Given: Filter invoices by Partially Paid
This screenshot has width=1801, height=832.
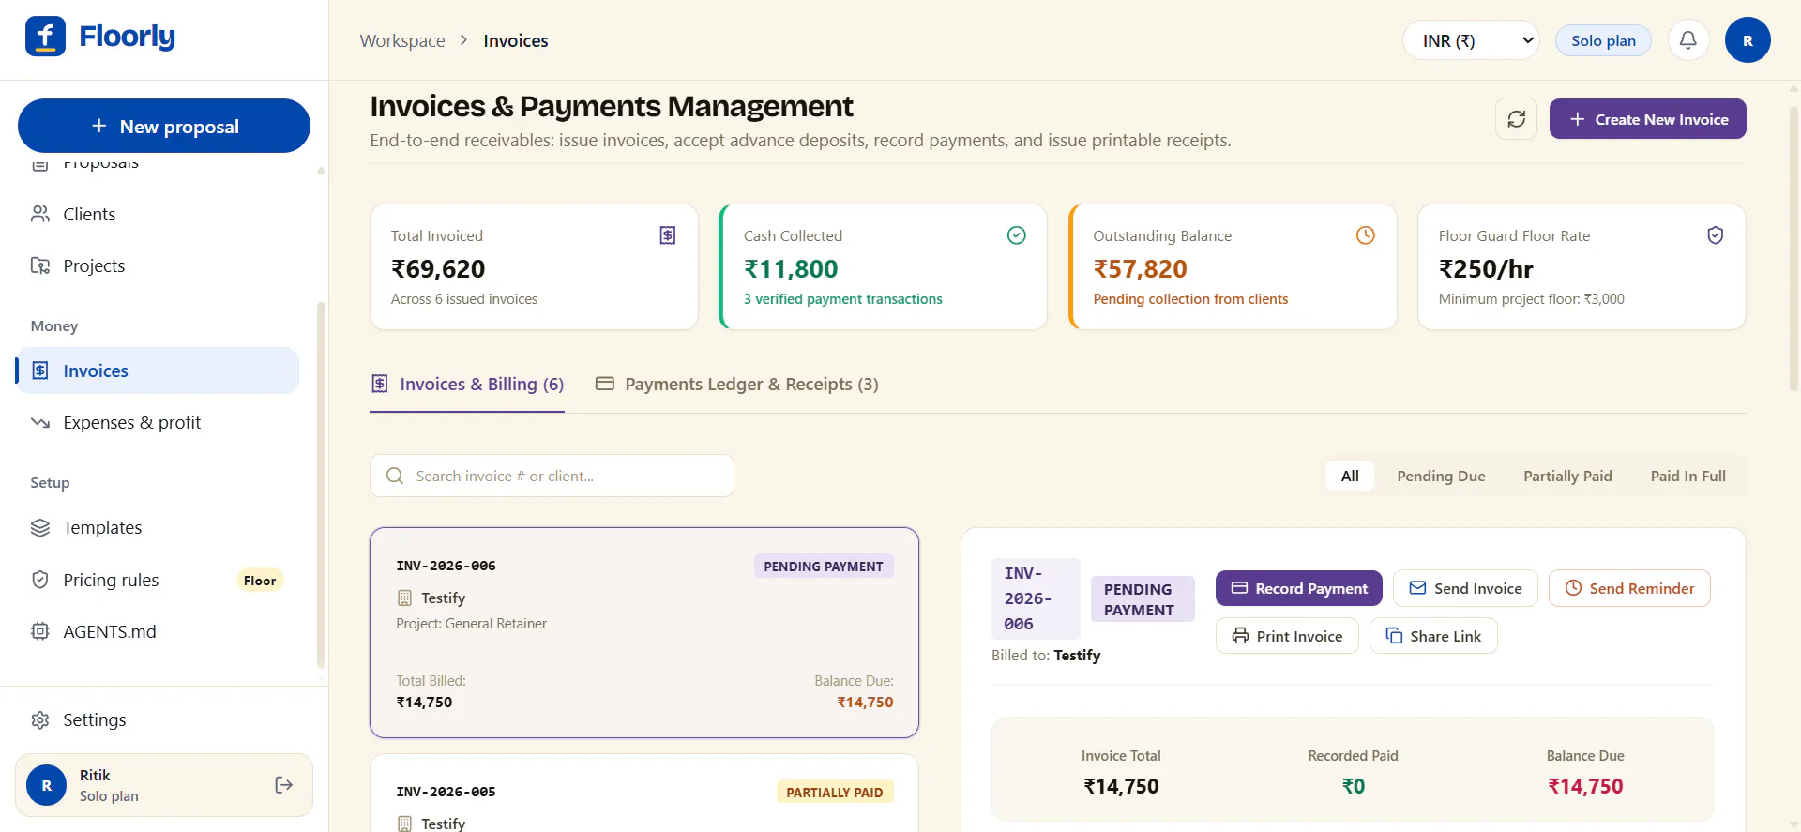Looking at the screenshot, I should 1567,477.
